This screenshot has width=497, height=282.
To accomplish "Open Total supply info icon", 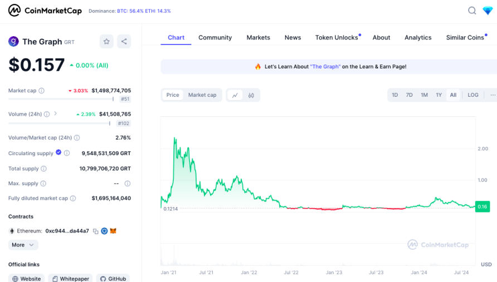I will (x=44, y=169).
